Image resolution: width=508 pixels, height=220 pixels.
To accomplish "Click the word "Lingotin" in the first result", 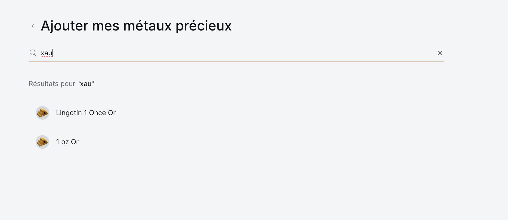I will tap(69, 113).
